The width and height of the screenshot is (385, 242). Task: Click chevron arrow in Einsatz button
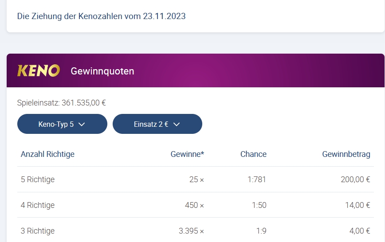177,125
